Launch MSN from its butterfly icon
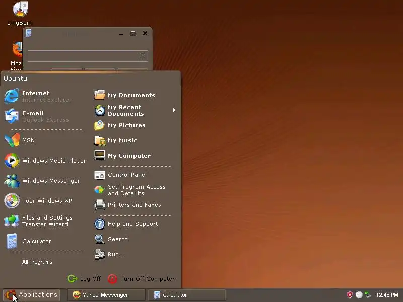Screen dimensions: 403x302 coord(12,140)
